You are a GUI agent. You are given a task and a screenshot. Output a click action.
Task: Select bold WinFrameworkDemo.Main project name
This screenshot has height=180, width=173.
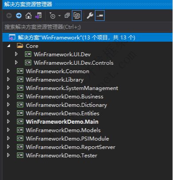[62, 122]
